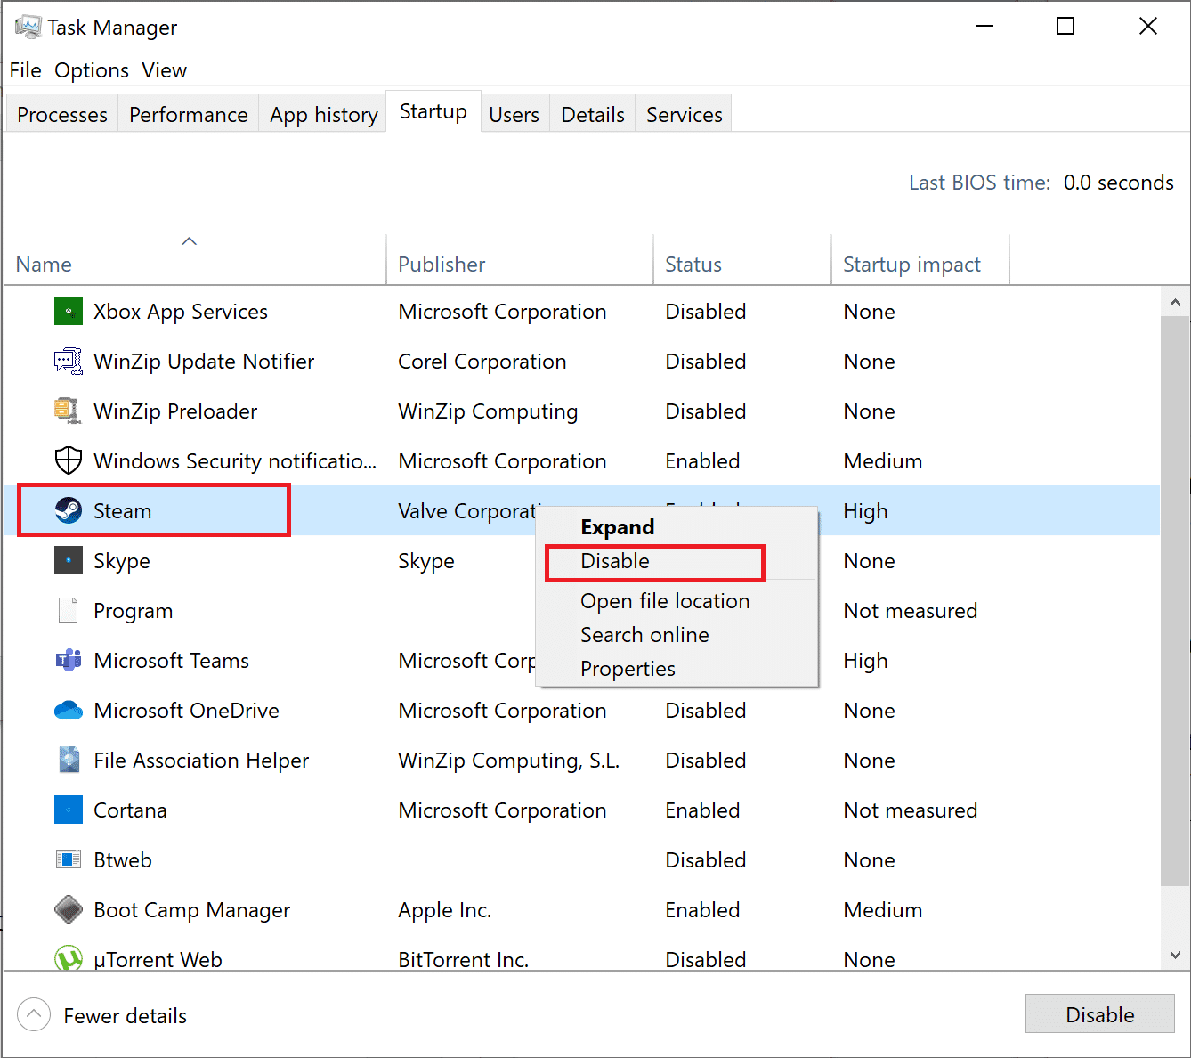Collapse the Fewer details expander
Screen dimensions: 1191x1058
(x=34, y=1014)
